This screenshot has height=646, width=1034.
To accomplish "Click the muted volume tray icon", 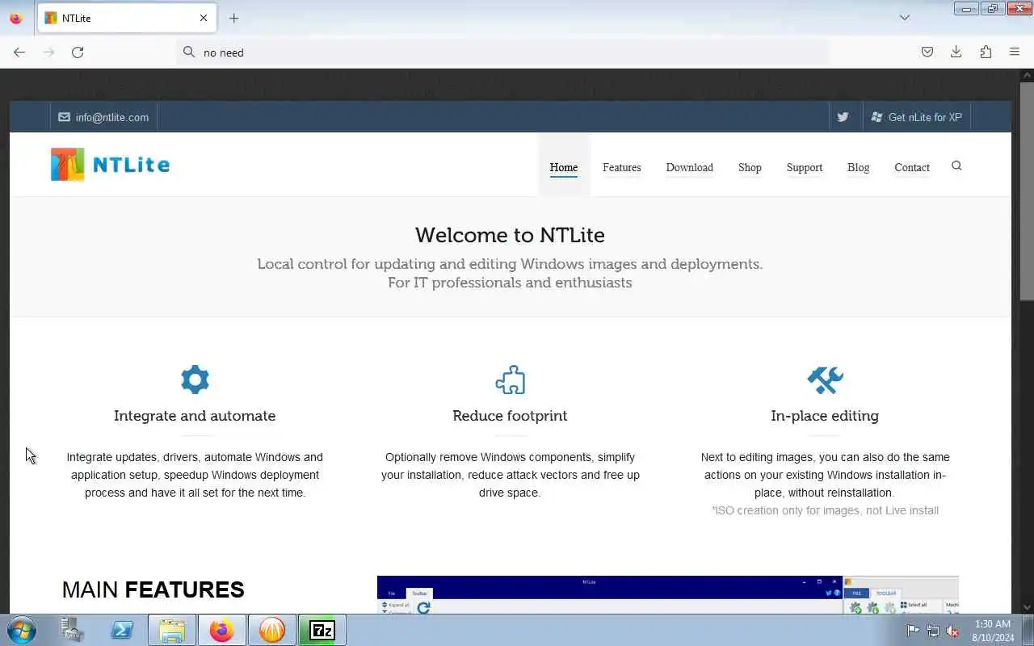I will pyautogui.click(x=953, y=631).
